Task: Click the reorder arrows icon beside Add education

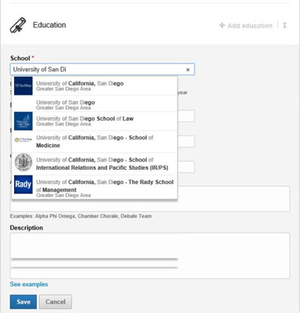Action: pyautogui.click(x=284, y=25)
